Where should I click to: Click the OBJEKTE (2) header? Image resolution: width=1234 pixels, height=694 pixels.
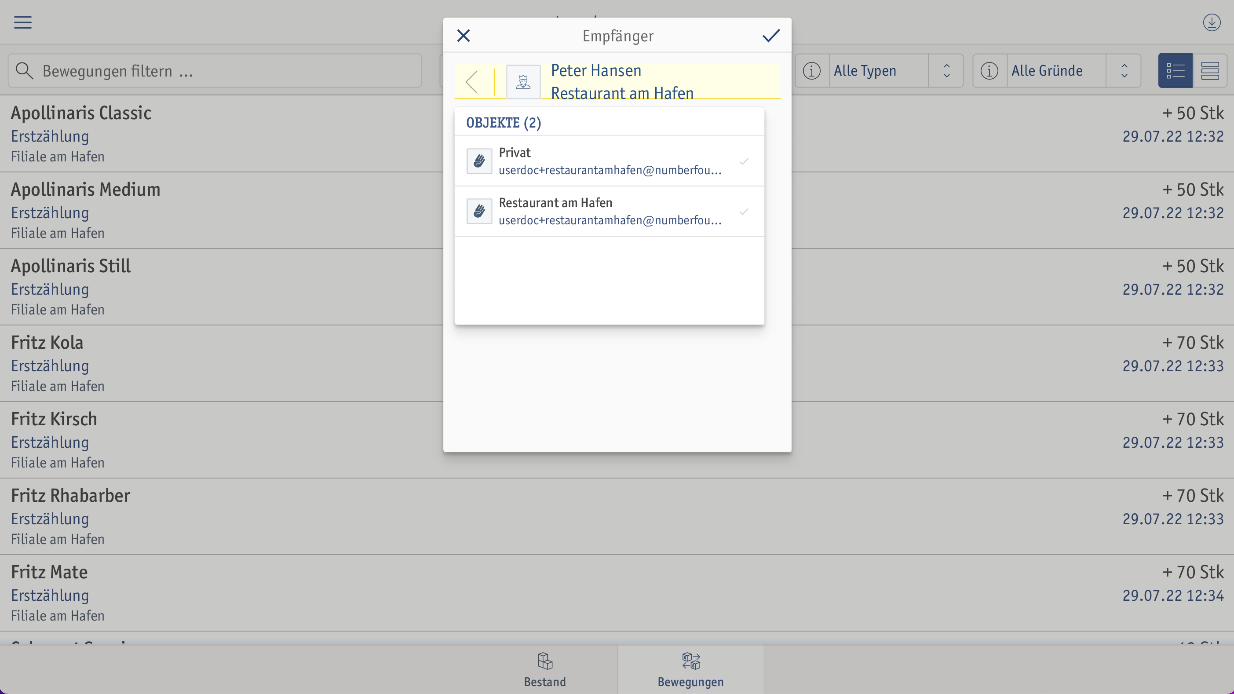point(504,123)
